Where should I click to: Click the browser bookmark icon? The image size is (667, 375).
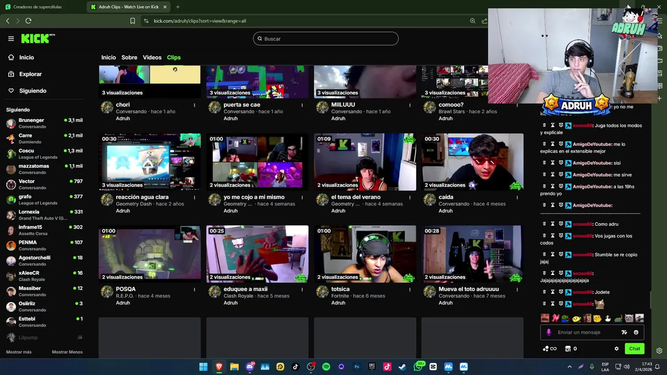tap(132, 21)
